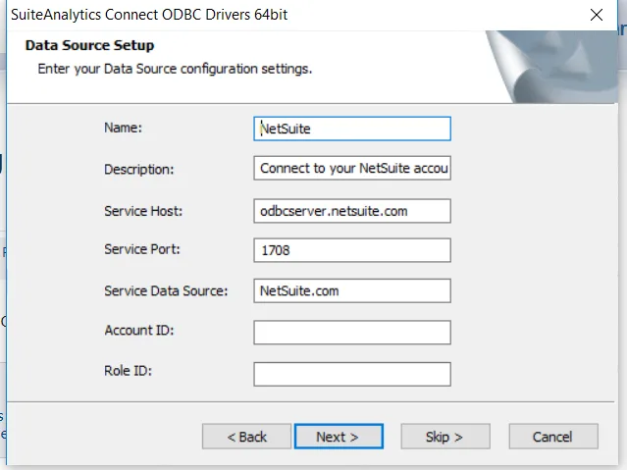The height and width of the screenshot is (470, 627).
Task: Click the Role ID label
Action: click(x=128, y=371)
